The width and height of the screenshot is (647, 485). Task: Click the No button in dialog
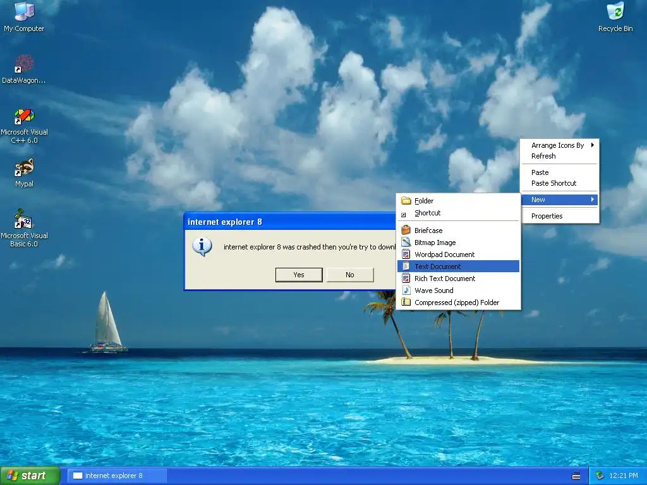pyautogui.click(x=350, y=275)
